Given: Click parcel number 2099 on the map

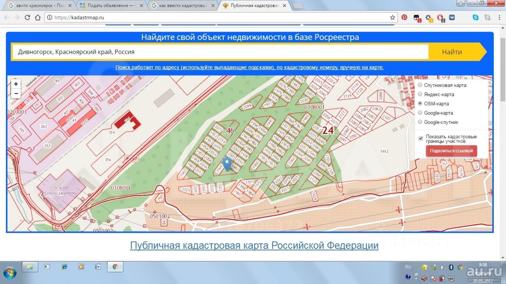Looking at the screenshot, I should pyautogui.click(x=247, y=106).
